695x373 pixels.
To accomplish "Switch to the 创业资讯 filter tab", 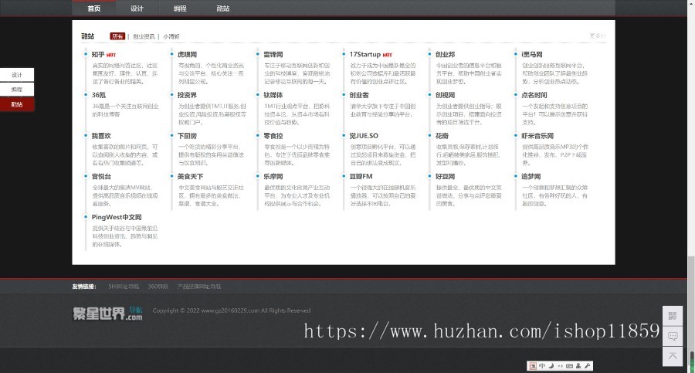I will click(x=144, y=36).
